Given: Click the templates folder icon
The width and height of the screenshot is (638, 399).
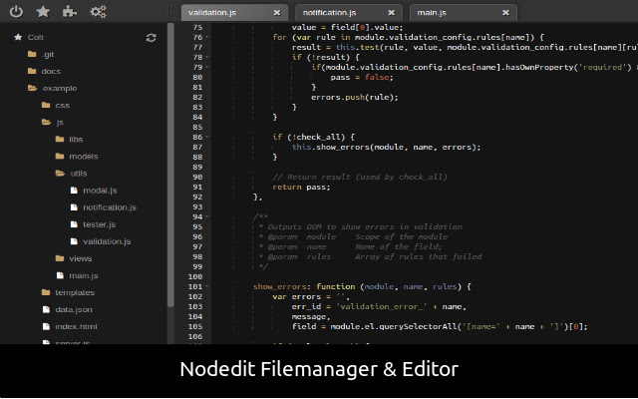Looking at the screenshot, I should click(x=46, y=292).
